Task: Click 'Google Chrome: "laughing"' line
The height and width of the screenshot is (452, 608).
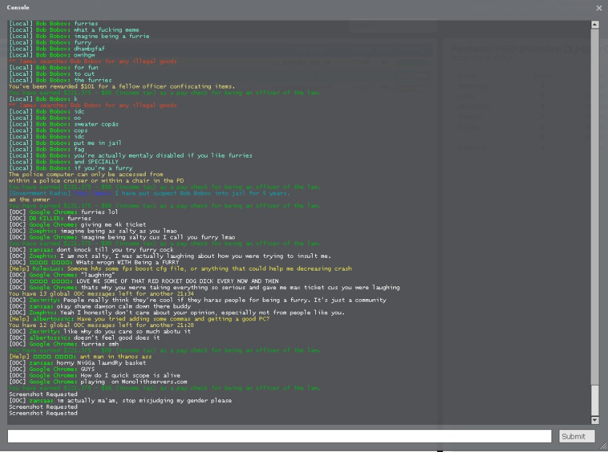Action: pyautogui.click(x=62, y=275)
